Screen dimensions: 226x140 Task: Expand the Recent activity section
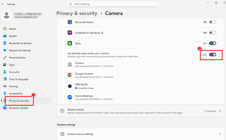220,111
